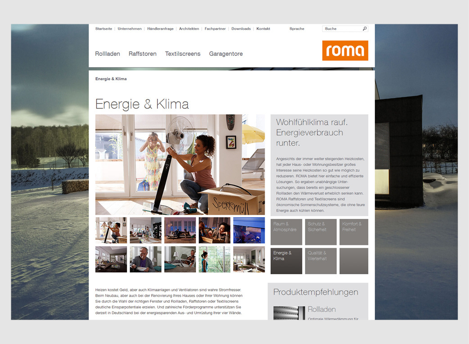Select thumbnail of dark-floor living room
Screen dimensions: 469x344
[111, 259]
